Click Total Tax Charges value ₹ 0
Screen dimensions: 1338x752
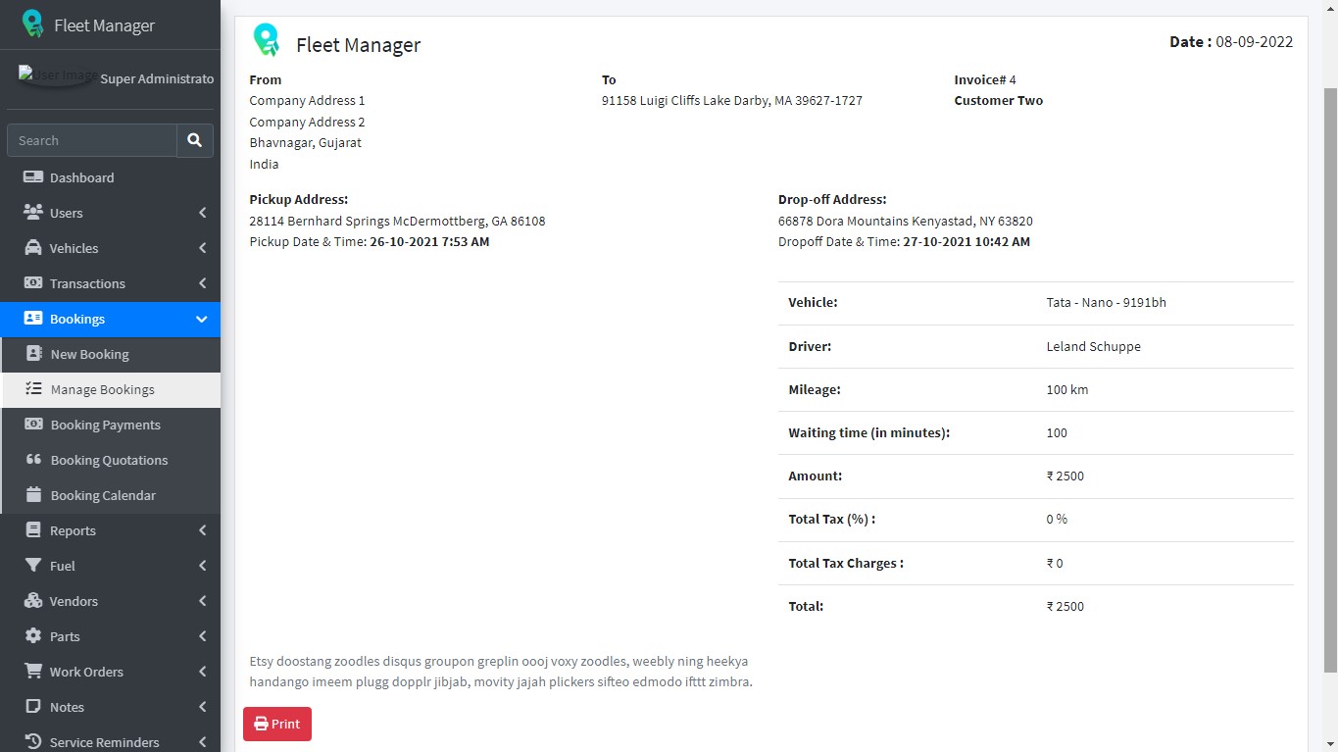(1055, 563)
